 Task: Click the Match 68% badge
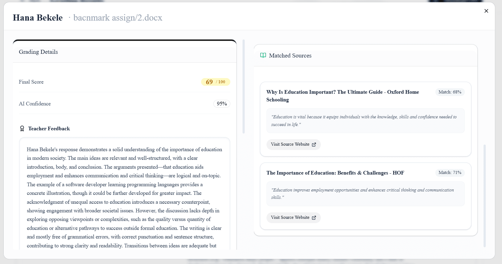pyautogui.click(x=450, y=92)
